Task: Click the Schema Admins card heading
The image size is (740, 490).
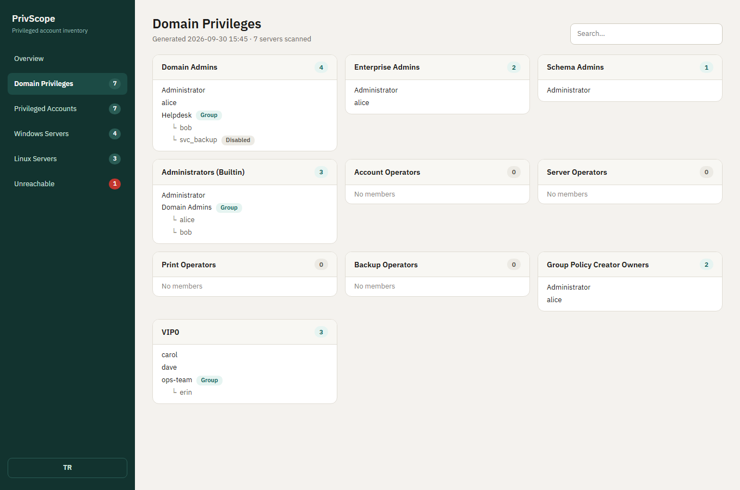Action: pyautogui.click(x=575, y=68)
